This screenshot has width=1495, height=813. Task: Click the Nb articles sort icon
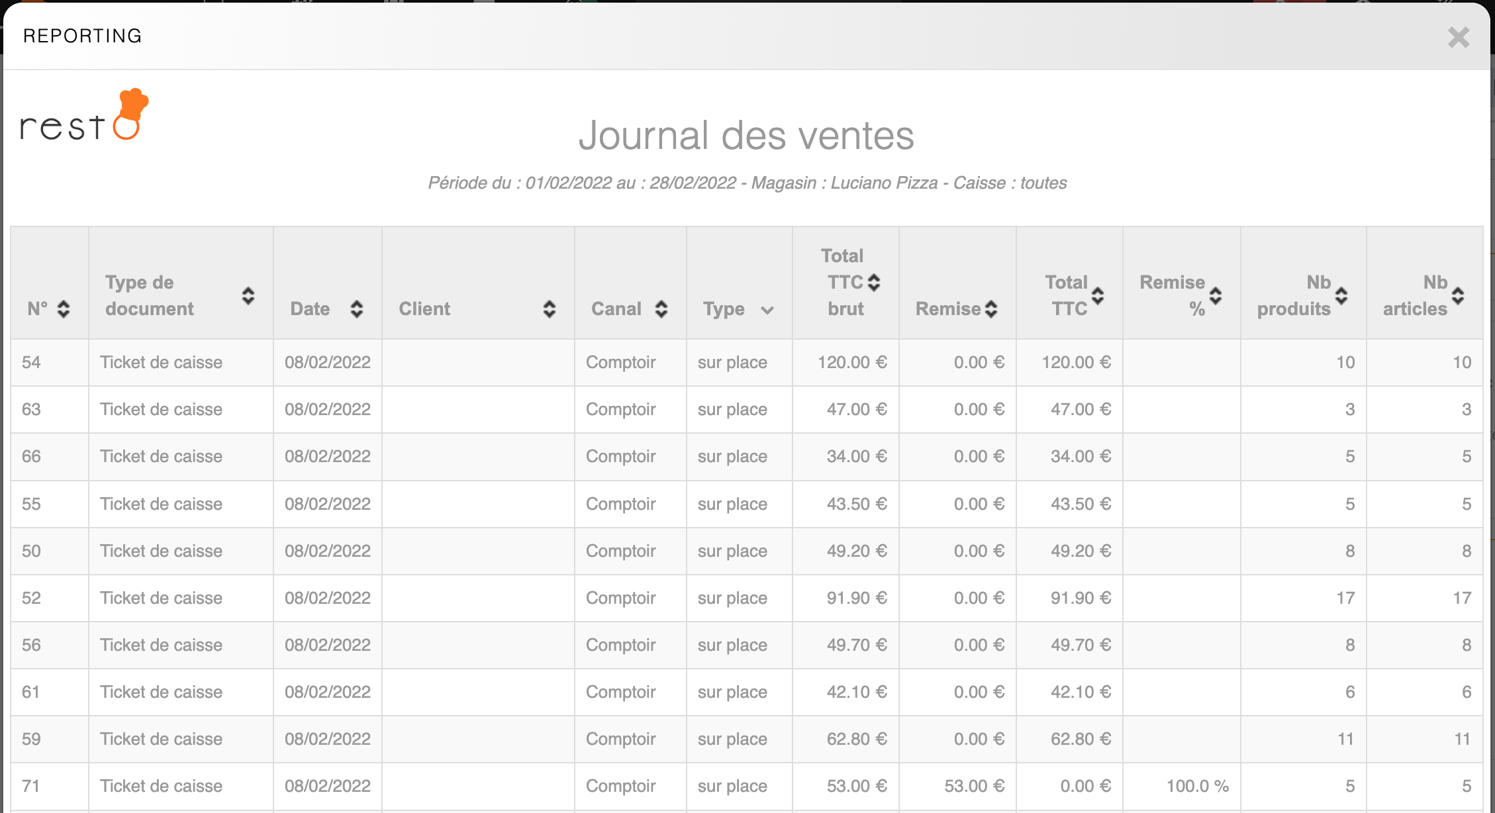[x=1458, y=296]
